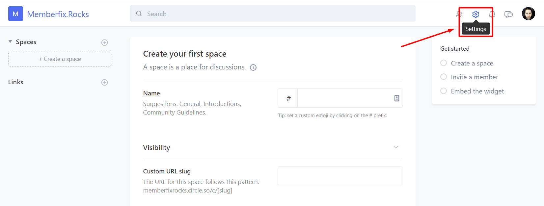
Task: Select the Create a space step
Action: coord(467,63)
